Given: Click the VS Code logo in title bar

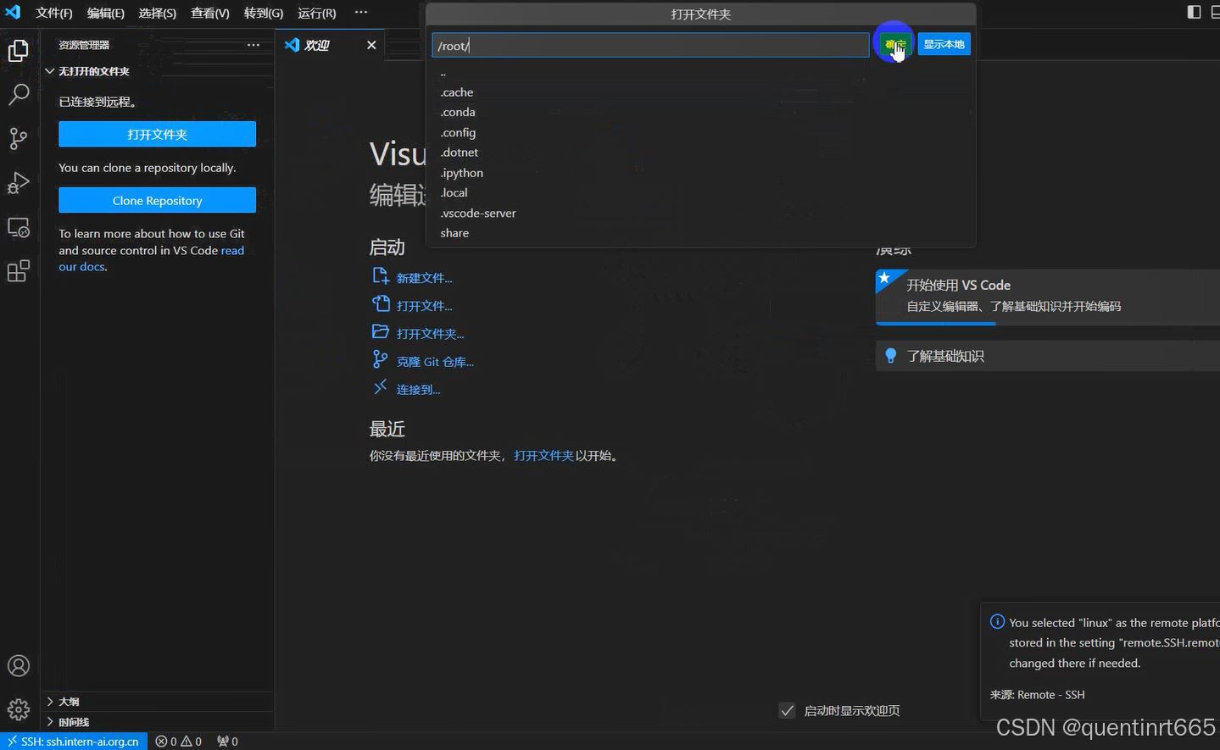Looking at the screenshot, I should pyautogui.click(x=13, y=12).
